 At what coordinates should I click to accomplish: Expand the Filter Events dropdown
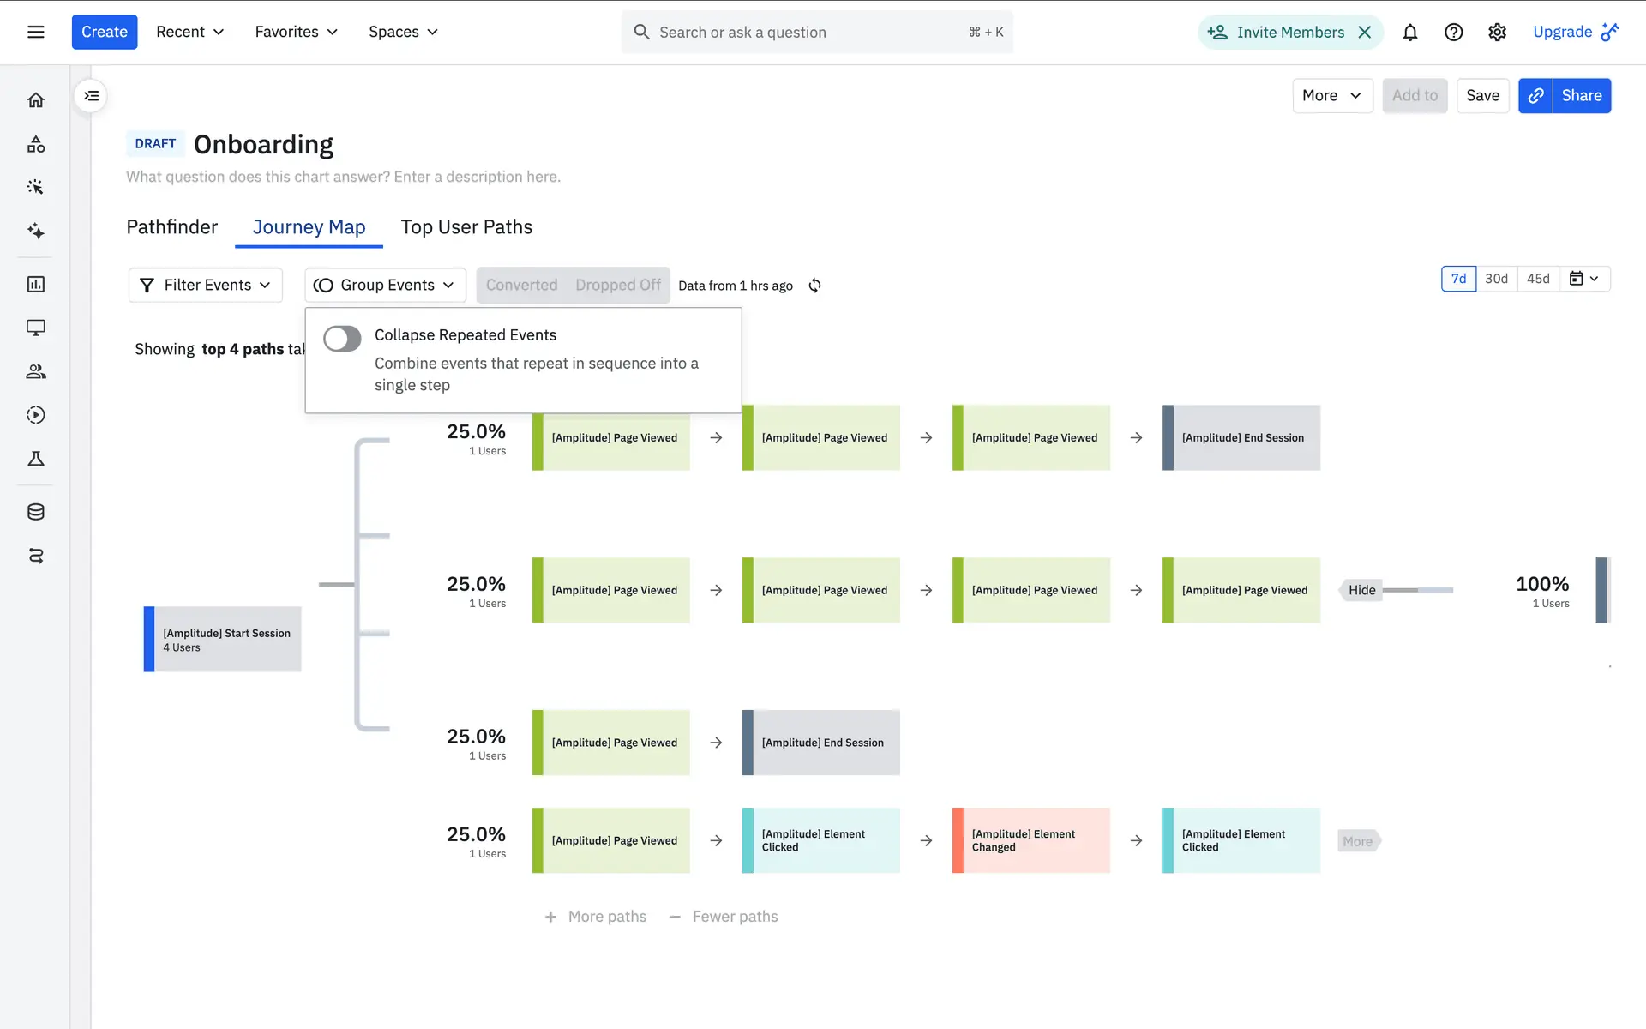point(206,286)
